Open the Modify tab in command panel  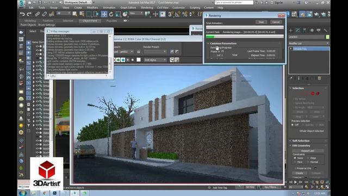coord(298,30)
